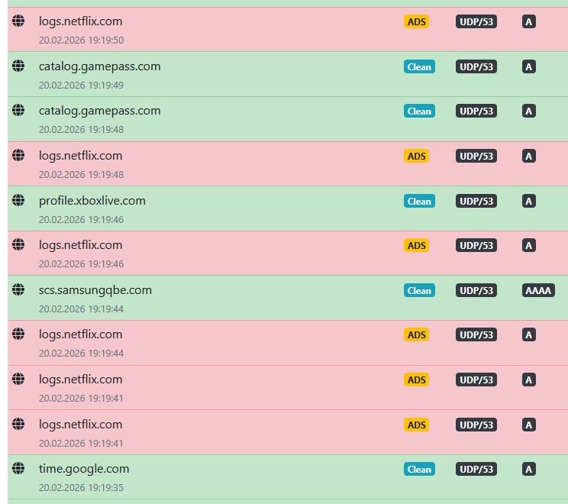Click the globe icon next to scs.samsungqbe.com

18,289
